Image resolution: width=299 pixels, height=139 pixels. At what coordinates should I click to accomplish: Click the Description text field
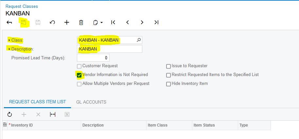[x=110, y=49]
